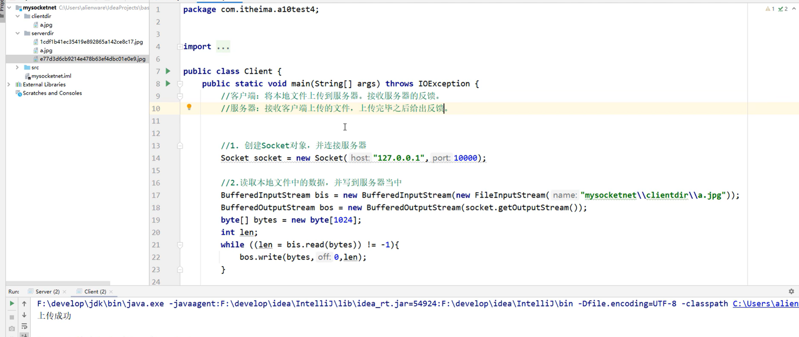
Task: Collapse the serverdir folder
Action: click(x=17, y=33)
